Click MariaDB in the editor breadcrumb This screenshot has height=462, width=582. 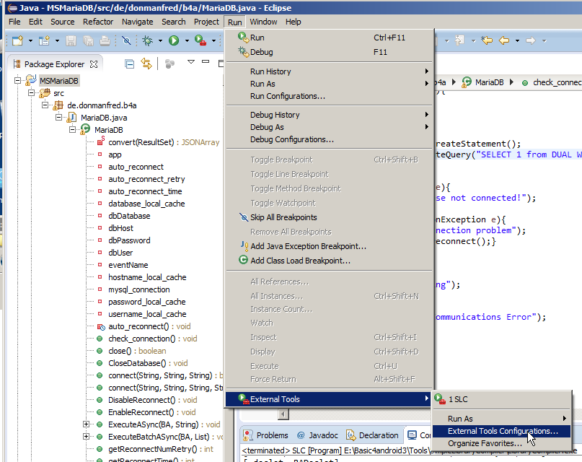pyautogui.click(x=489, y=82)
